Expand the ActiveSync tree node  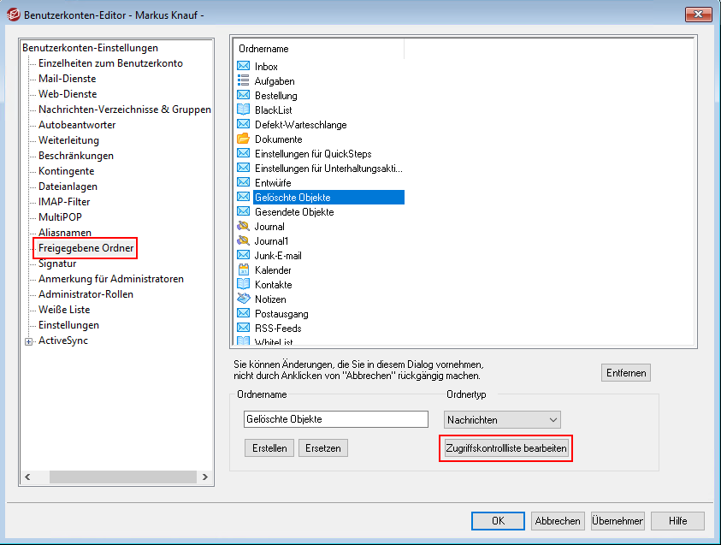coord(29,341)
